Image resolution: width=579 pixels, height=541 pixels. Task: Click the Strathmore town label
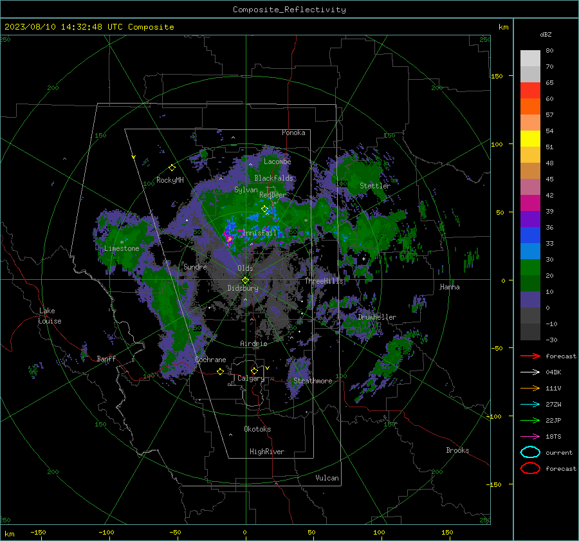click(313, 381)
